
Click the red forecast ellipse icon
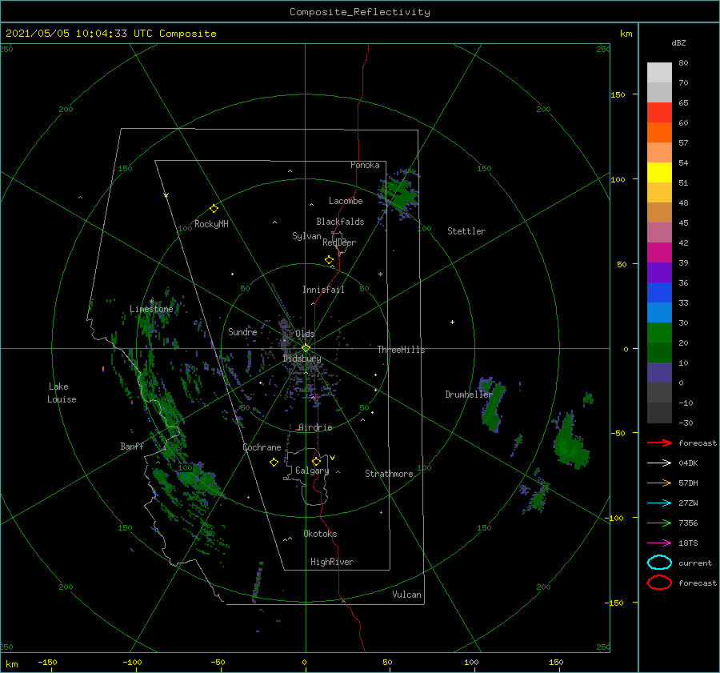coord(659,583)
